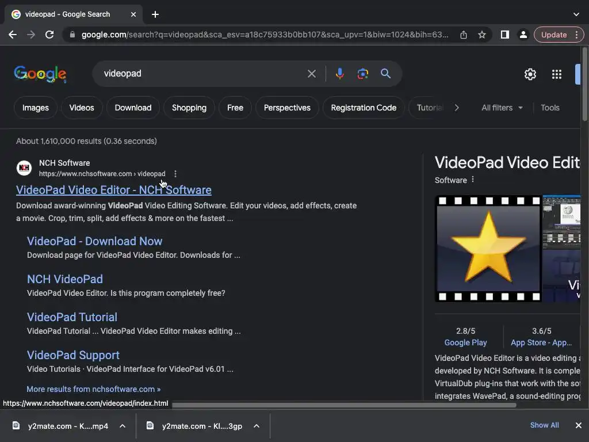589x442 pixels.
Task: Show All downloads
Action: tap(544, 425)
